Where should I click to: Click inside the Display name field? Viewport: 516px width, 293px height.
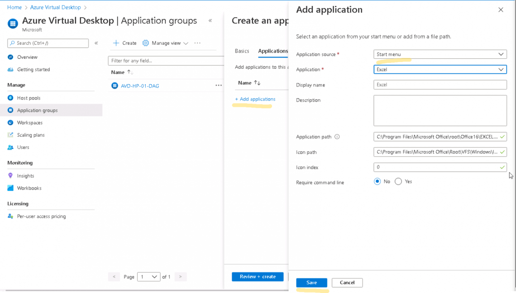[440, 85]
